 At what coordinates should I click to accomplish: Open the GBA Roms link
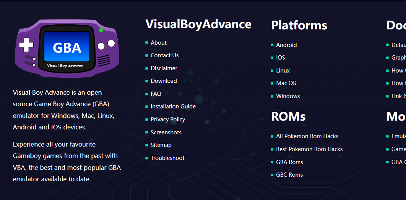point(289,162)
